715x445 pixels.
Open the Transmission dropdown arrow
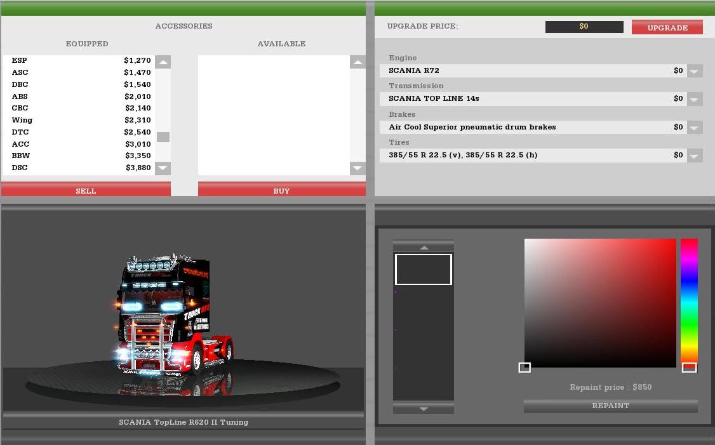pyautogui.click(x=695, y=99)
